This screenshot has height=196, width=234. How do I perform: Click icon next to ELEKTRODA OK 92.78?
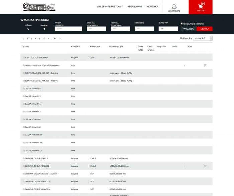[24, 81]
